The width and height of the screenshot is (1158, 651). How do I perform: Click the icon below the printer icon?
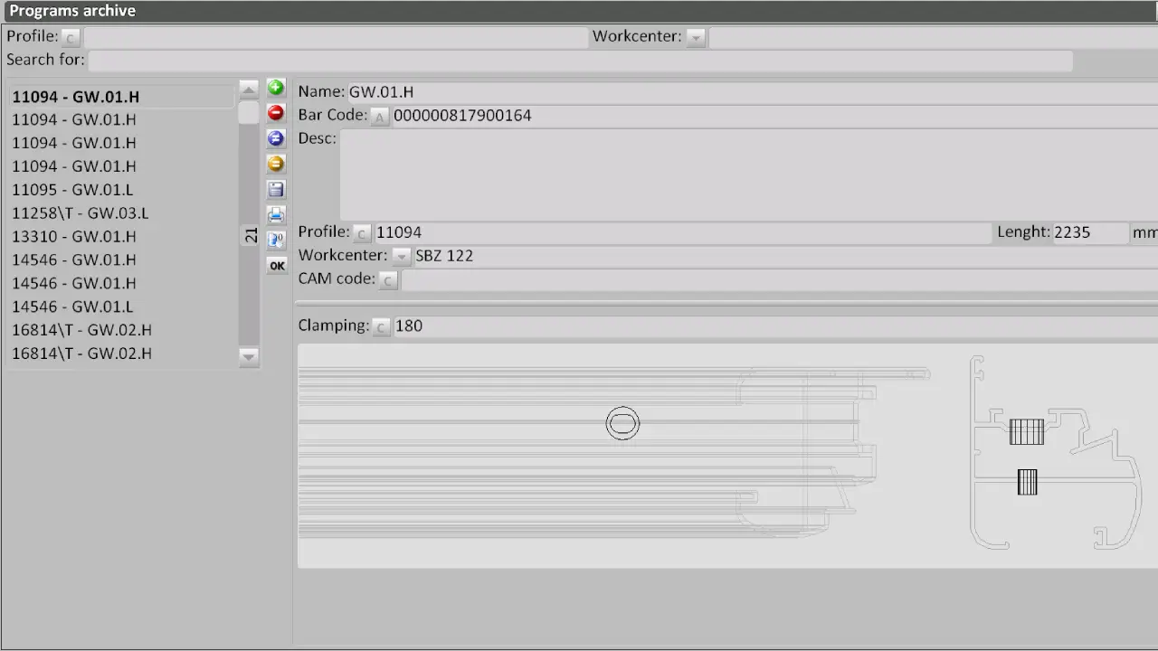276,240
